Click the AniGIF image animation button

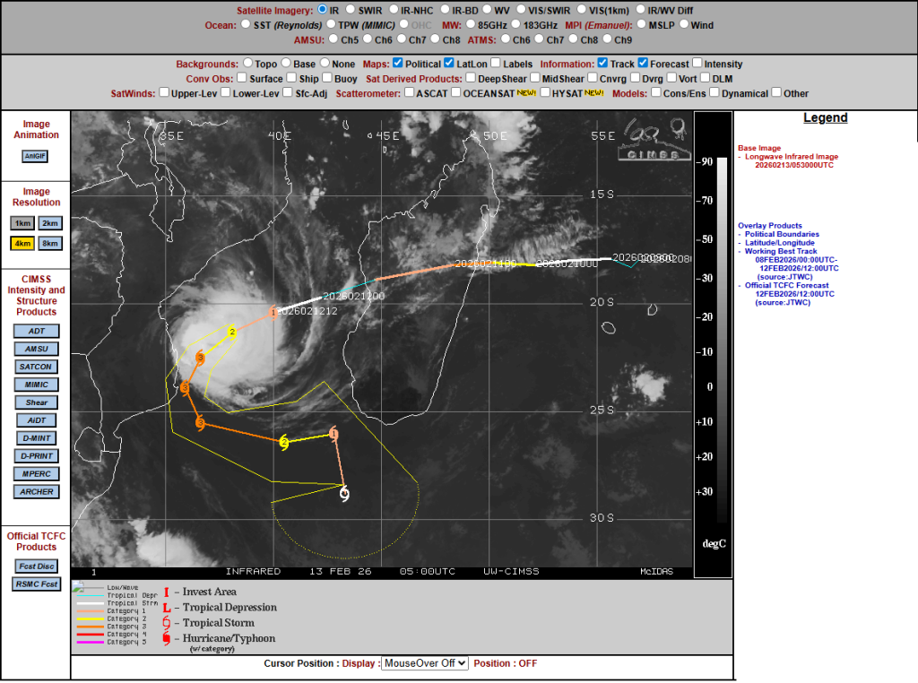click(36, 156)
